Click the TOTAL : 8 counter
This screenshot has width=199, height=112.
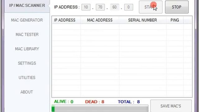[129, 102]
